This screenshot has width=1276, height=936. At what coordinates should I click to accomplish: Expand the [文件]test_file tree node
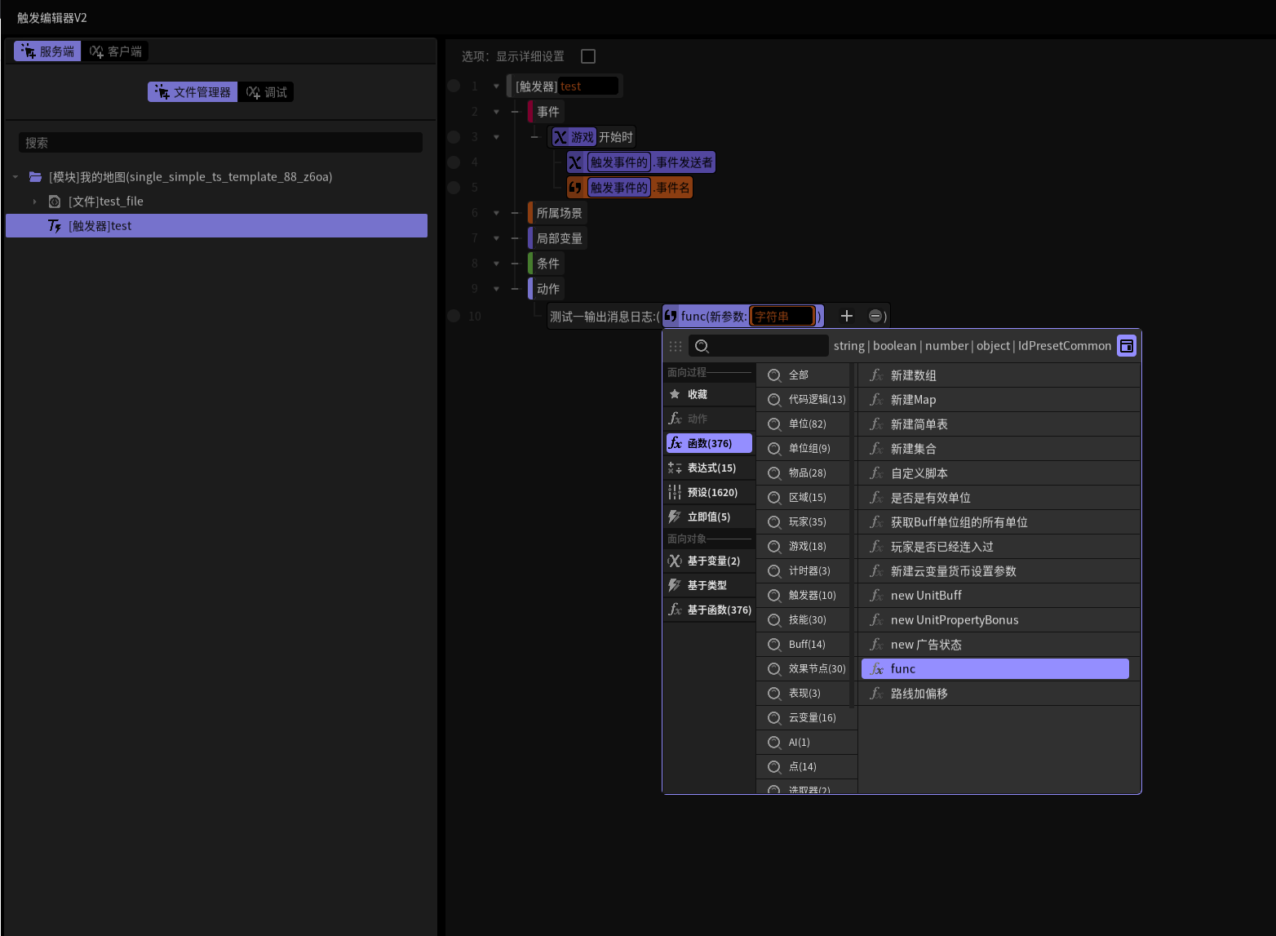tap(35, 201)
